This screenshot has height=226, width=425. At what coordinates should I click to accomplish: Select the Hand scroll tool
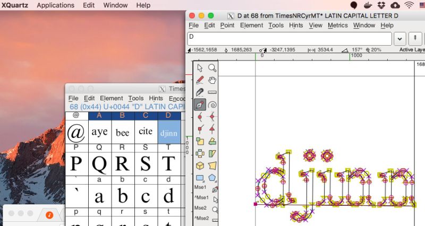pyautogui.click(x=212, y=80)
